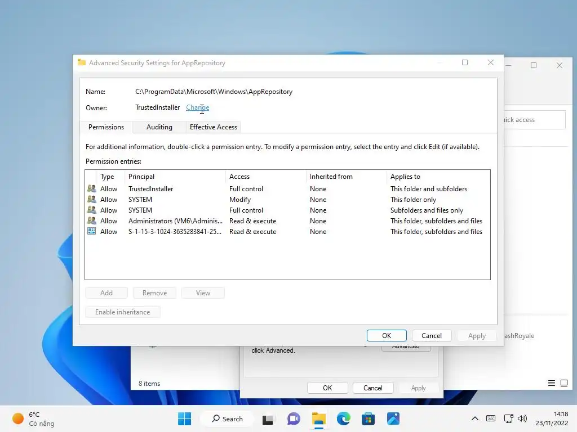Click Enable inheritance button
This screenshot has height=432, width=577.
coord(122,312)
